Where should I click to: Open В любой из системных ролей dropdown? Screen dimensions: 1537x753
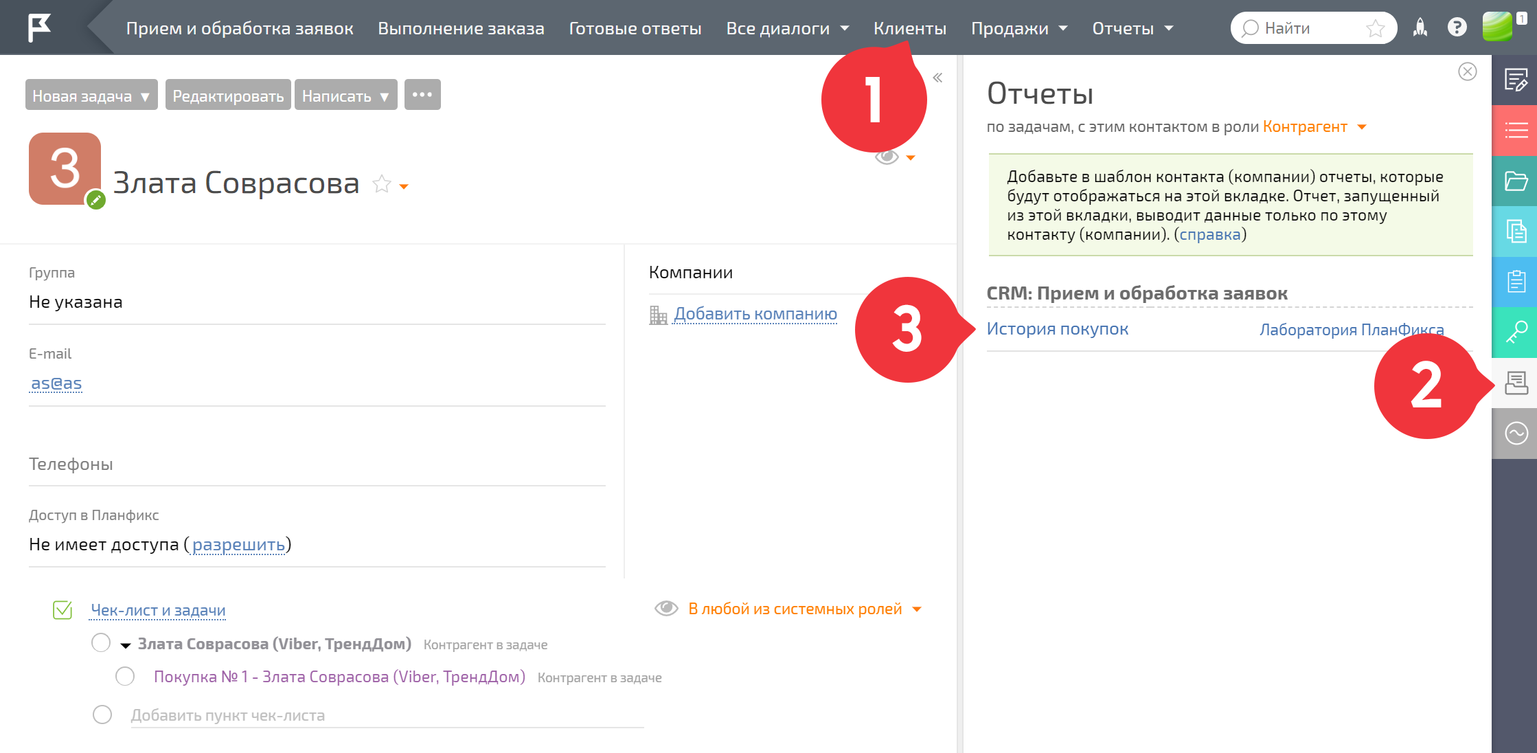[805, 609]
